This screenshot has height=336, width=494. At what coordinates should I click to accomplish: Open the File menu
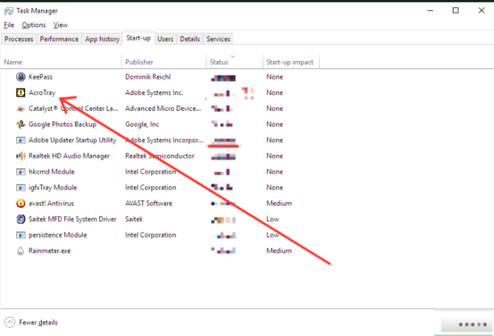(8, 25)
